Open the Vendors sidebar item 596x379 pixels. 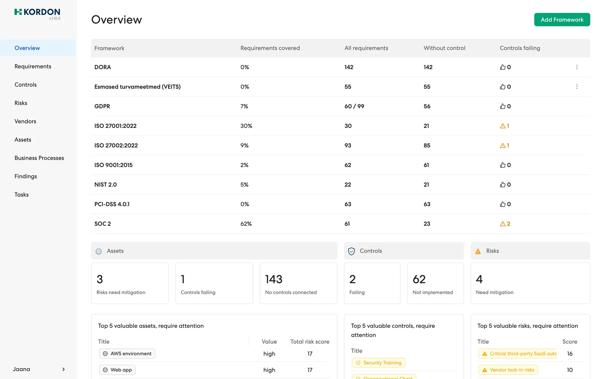tap(38, 121)
